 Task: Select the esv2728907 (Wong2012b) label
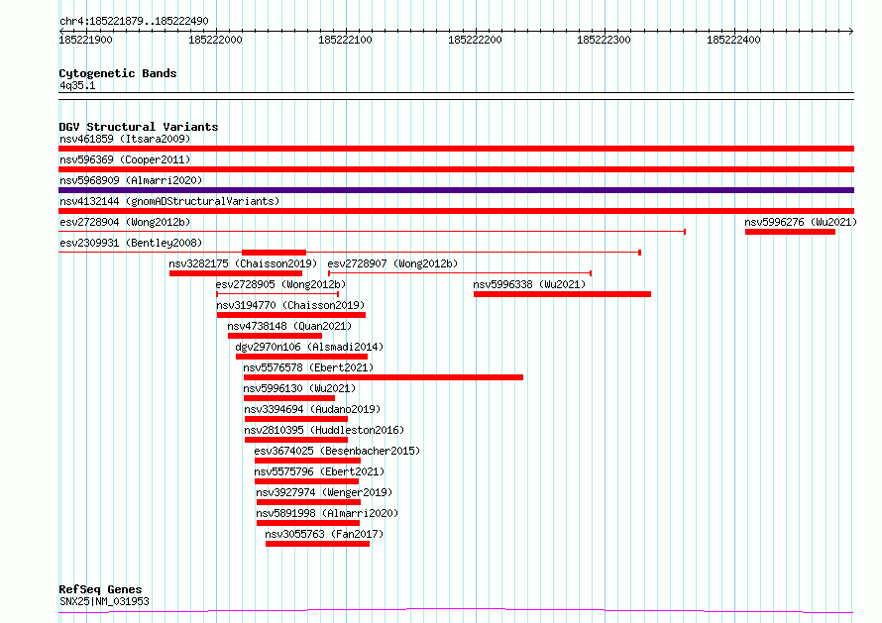pos(392,263)
